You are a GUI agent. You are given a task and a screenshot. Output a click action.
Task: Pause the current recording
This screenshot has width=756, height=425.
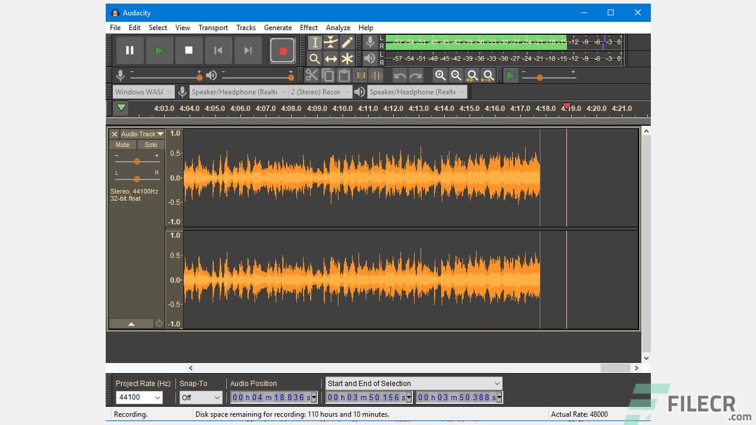coord(129,50)
